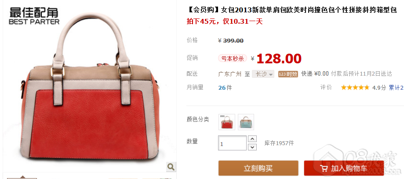Click the 123时效 delivery badge
The width and height of the screenshot is (404, 179).
[x=288, y=74]
